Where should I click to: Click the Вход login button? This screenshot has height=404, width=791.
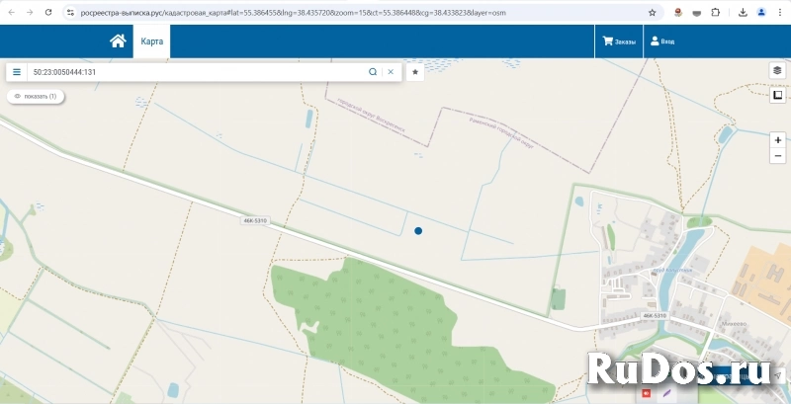pos(660,41)
